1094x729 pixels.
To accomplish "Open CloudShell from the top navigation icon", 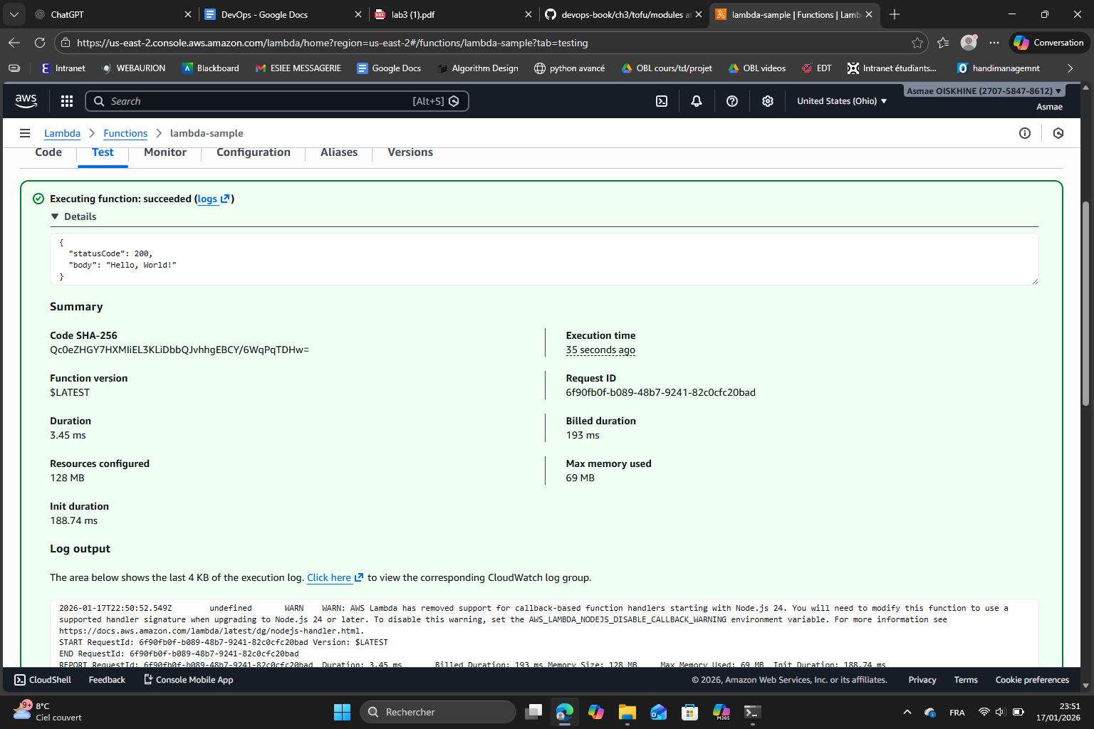I will point(661,100).
